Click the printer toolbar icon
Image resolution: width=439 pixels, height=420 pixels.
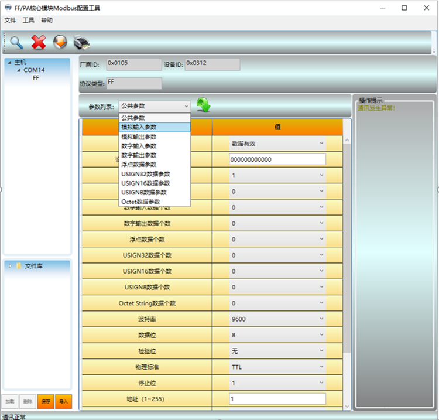coord(81,43)
